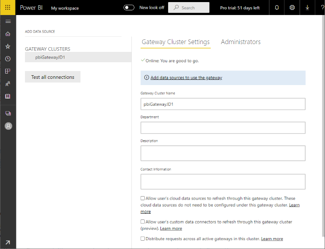
Task: Open Favorites star icon
Action: tap(8, 46)
